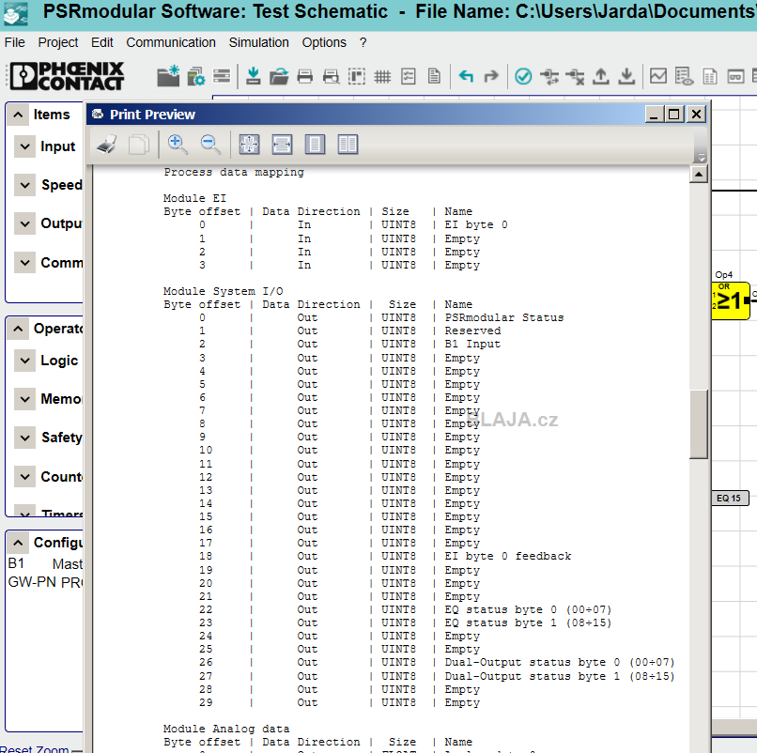Click the Print Preview vertical scrollbar thumb
757x753 pixels.
(699, 423)
